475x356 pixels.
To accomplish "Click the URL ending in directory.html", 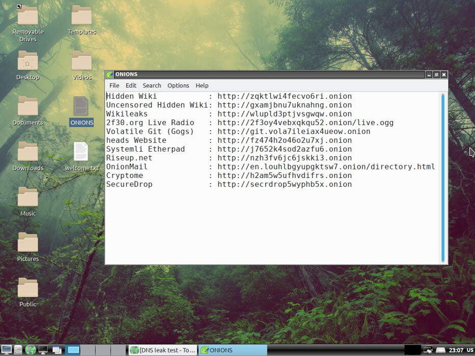I will tap(326, 167).
